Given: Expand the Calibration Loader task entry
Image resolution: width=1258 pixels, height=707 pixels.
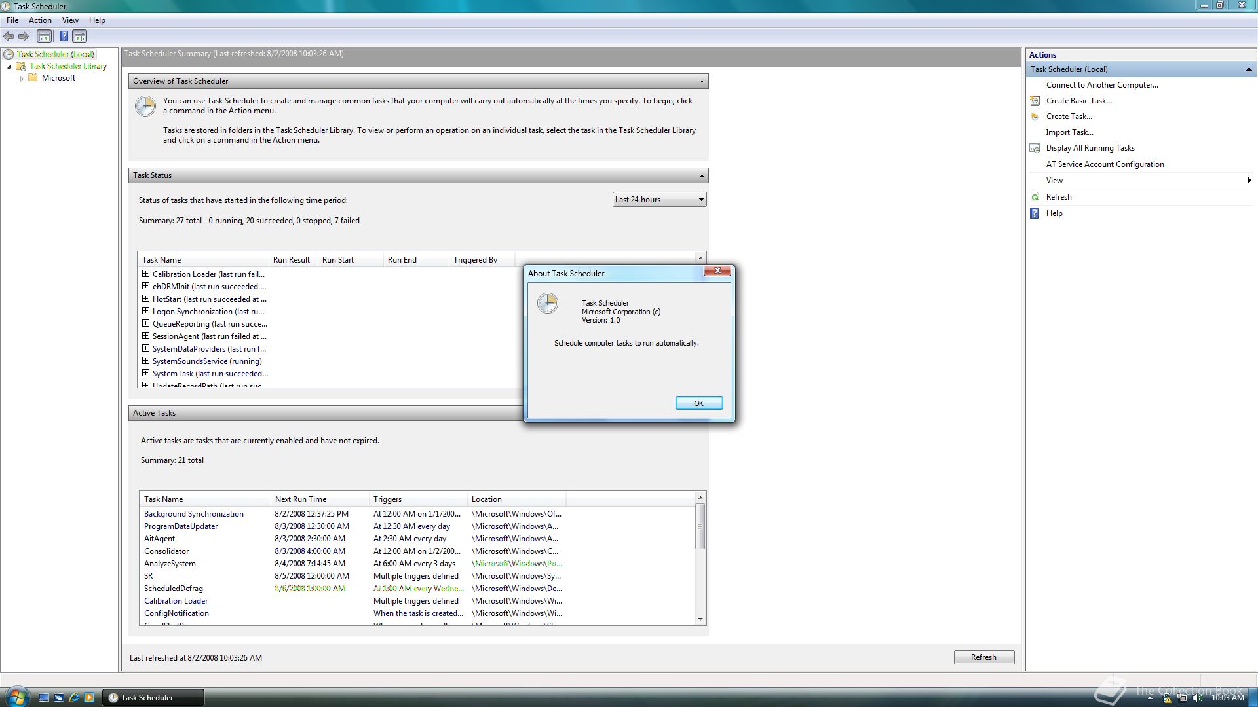Looking at the screenshot, I should (145, 274).
